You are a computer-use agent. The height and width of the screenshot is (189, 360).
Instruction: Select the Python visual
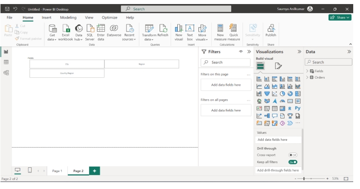[298, 108]
